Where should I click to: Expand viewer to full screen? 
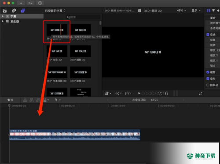[x=200, y=93]
